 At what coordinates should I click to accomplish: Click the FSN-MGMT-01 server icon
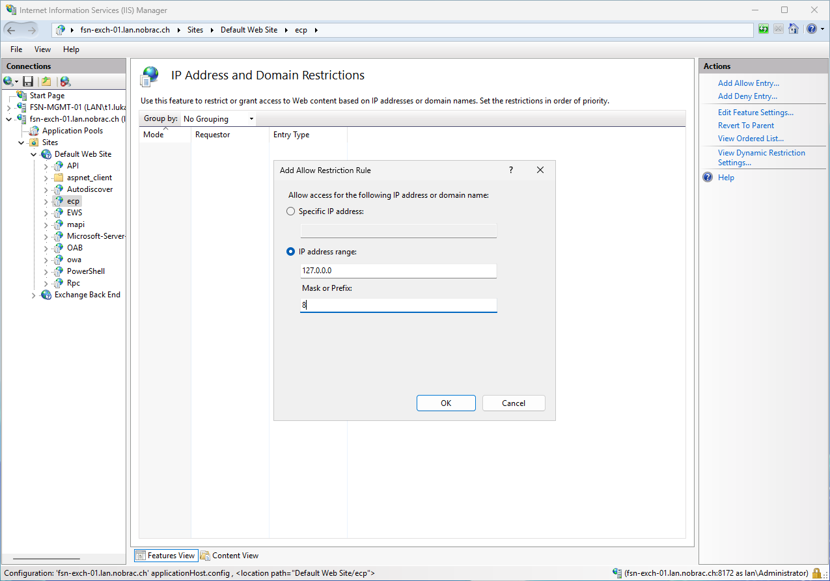click(x=22, y=107)
